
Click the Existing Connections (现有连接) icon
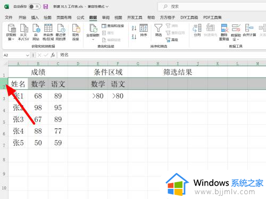tap(76, 28)
